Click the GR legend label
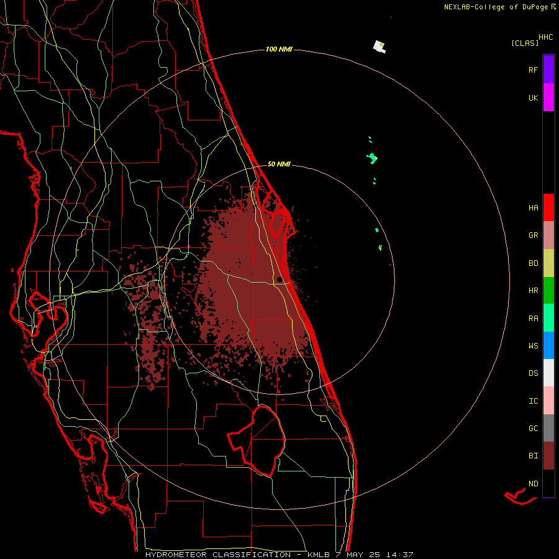559x559 pixels. [x=533, y=235]
